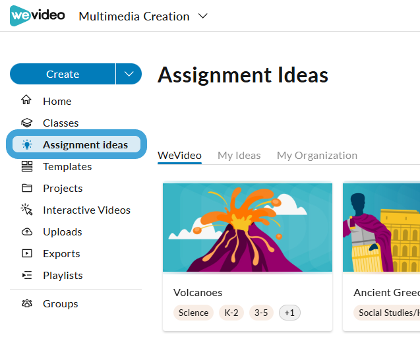Click the Ancient Greece card title

386,293
